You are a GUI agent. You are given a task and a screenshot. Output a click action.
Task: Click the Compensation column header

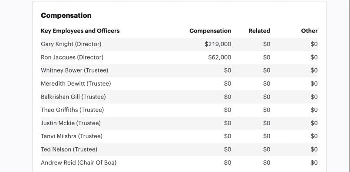[210, 31]
